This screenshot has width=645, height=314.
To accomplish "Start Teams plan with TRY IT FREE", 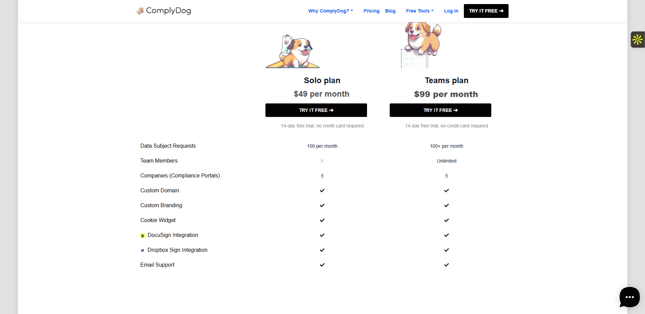I will [440, 110].
